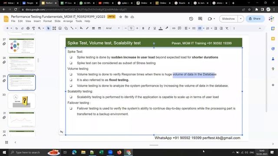Screen dimensions: 278x156
Task: Open text alignment dropdown
Action: [187, 28]
